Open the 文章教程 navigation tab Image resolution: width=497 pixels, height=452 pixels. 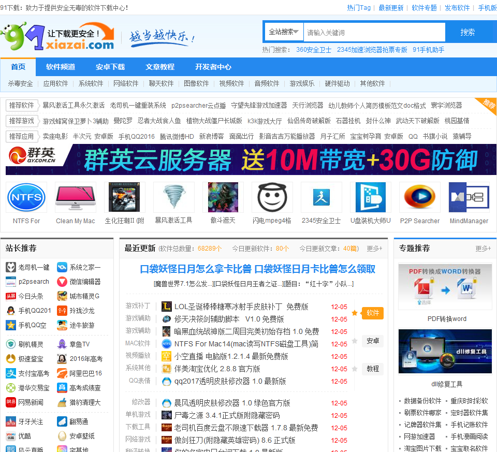coord(160,67)
